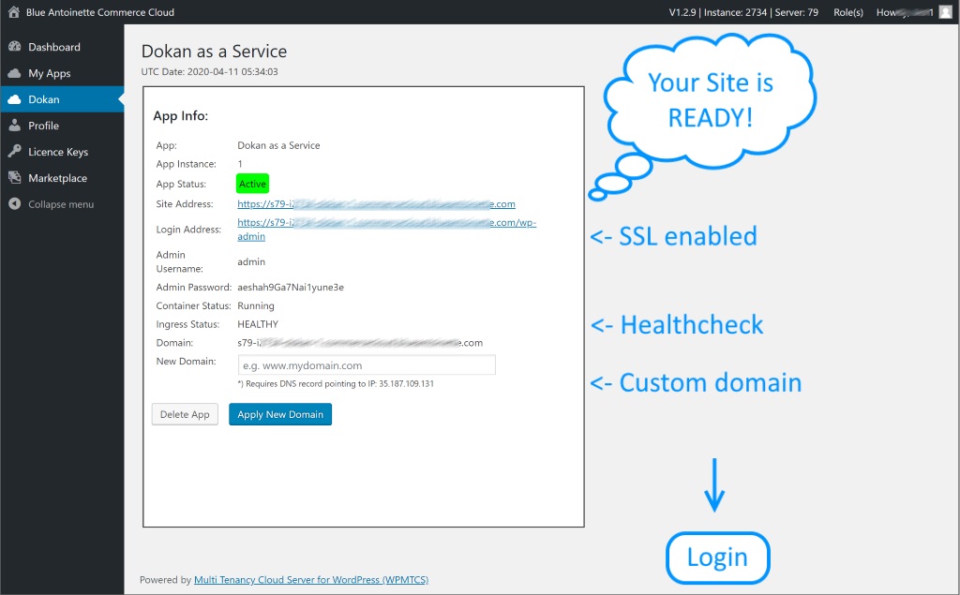
Task: Click the Collapse menu arrow icon
Action: 15,204
